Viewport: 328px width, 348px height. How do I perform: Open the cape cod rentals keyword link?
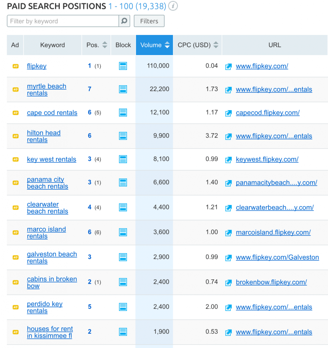pos(52,113)
